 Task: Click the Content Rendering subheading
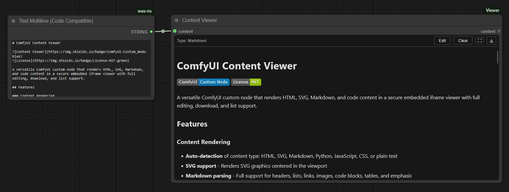pos(203,142)
